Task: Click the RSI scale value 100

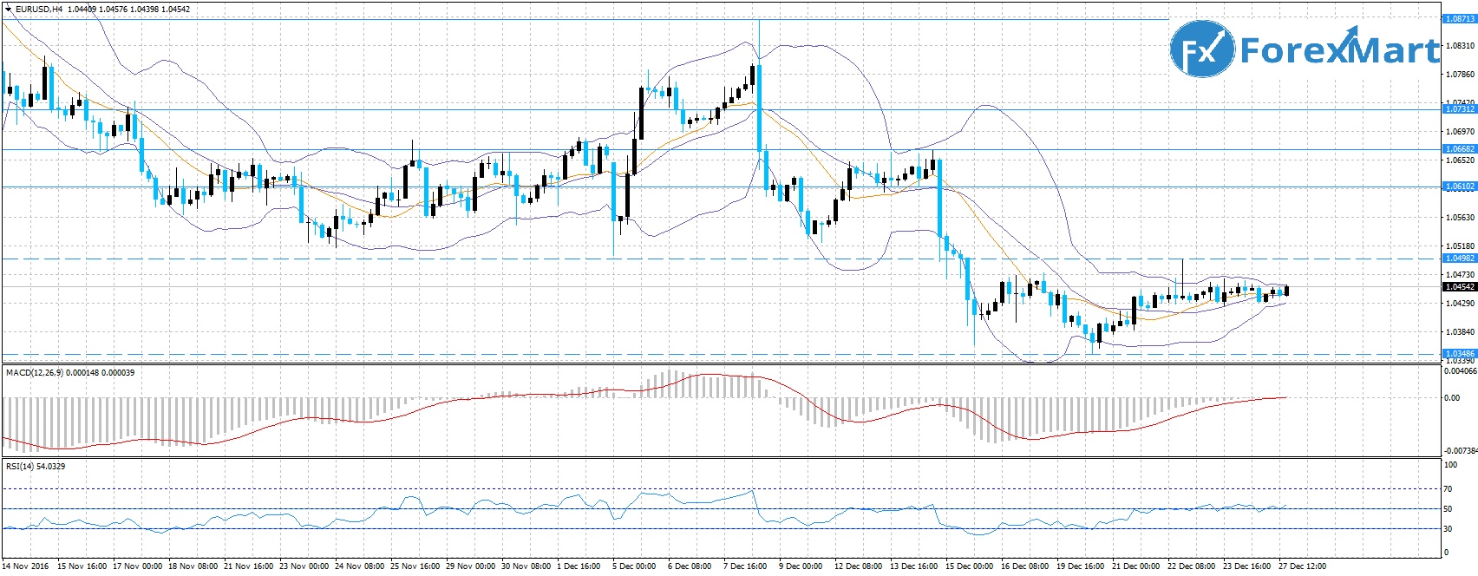Action: click(1450, 466)
